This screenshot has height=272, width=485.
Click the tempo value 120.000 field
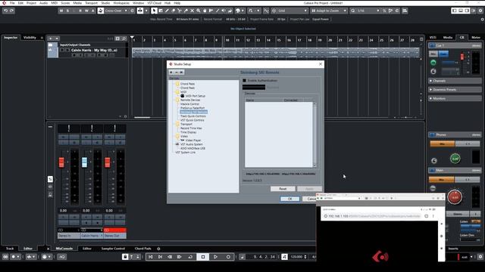tap(296, 257)
